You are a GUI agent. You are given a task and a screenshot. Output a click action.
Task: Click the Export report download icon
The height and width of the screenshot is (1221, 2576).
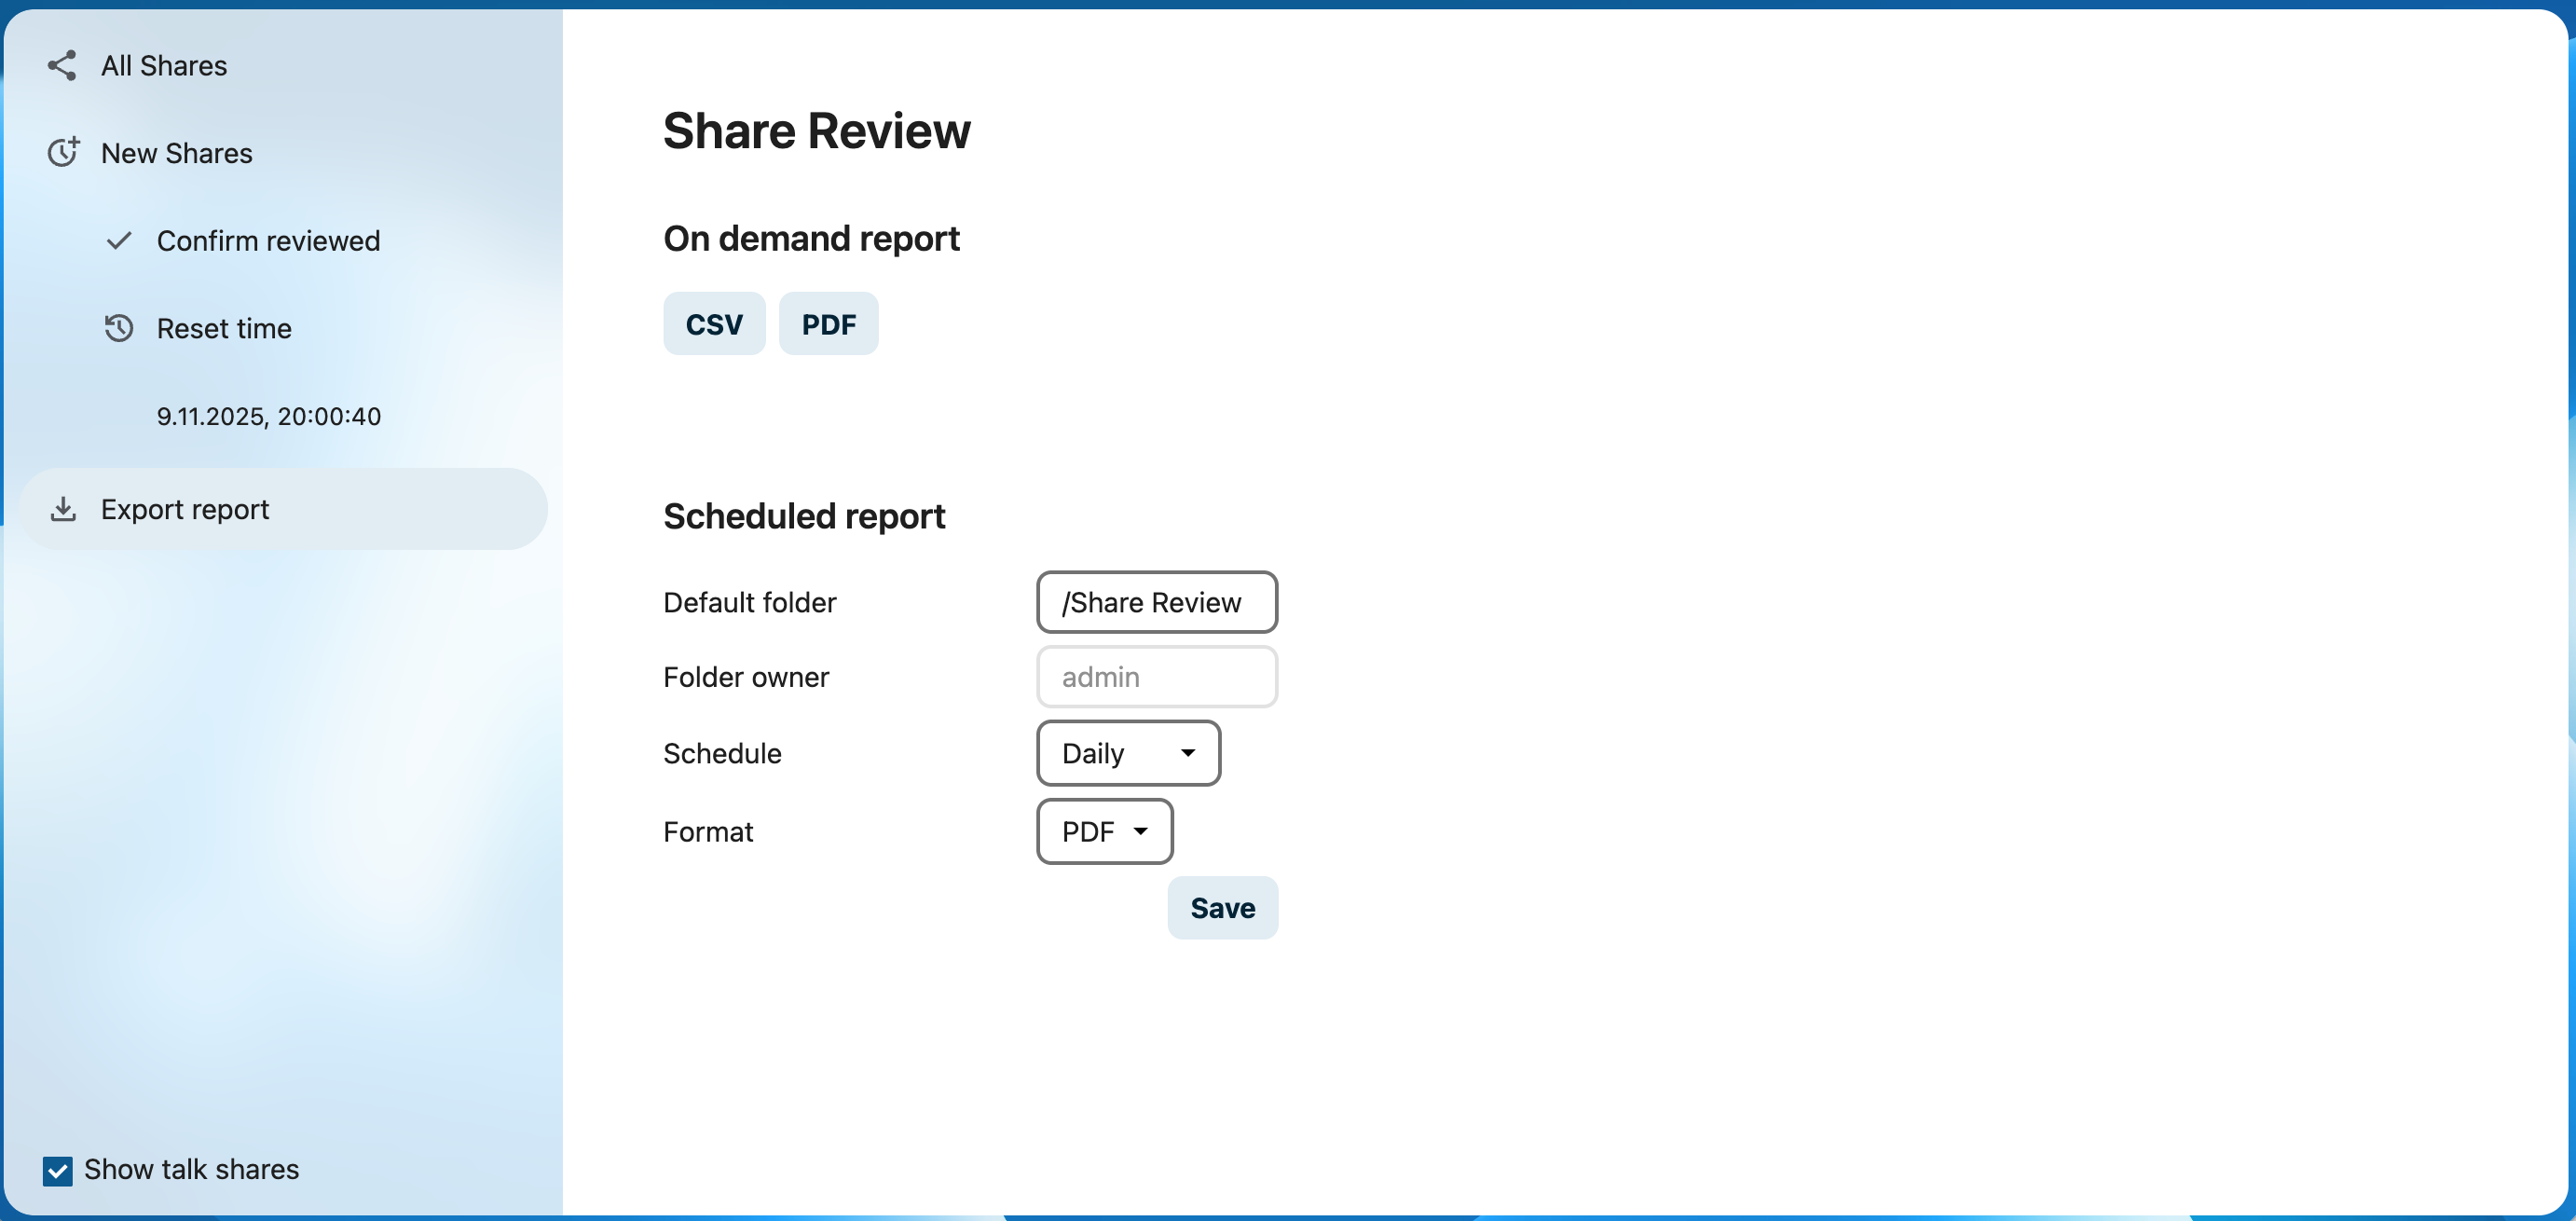pos(63,509)
